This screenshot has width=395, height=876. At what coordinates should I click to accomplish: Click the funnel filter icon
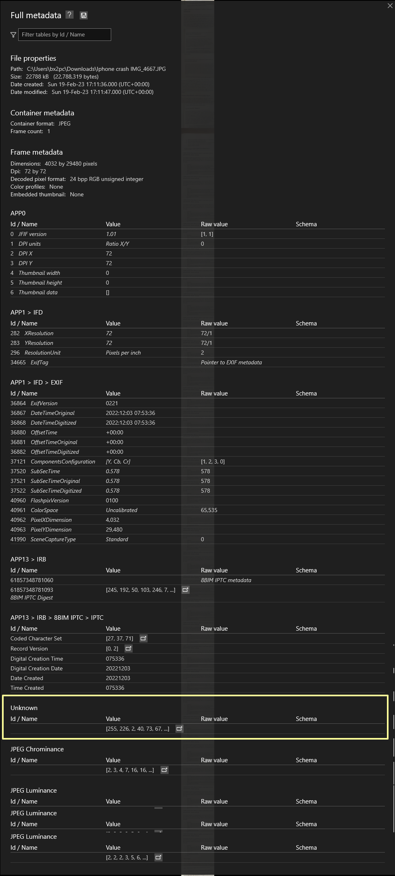(x=13, y=35)
